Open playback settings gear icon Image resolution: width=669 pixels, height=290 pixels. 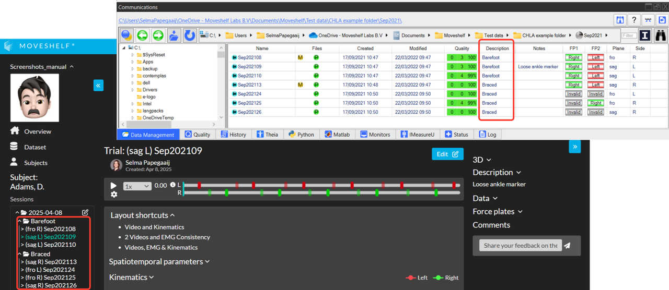coord(114,194)
